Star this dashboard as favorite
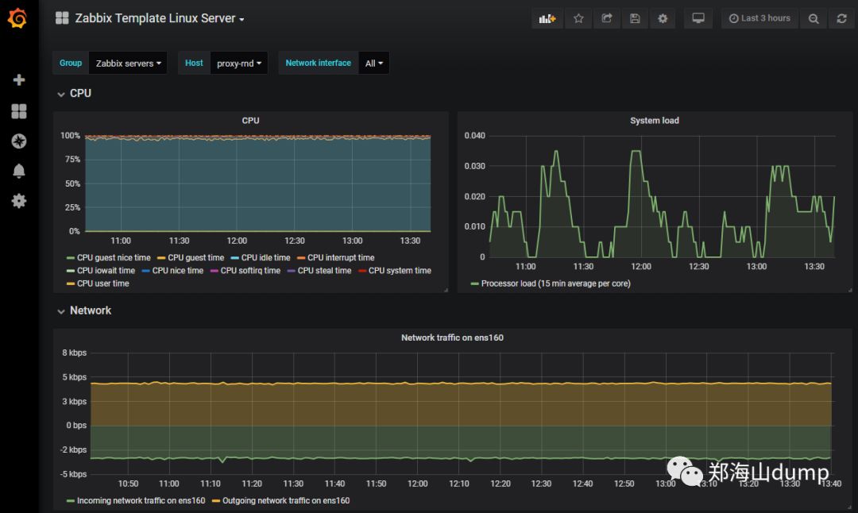 pos(578,18)
